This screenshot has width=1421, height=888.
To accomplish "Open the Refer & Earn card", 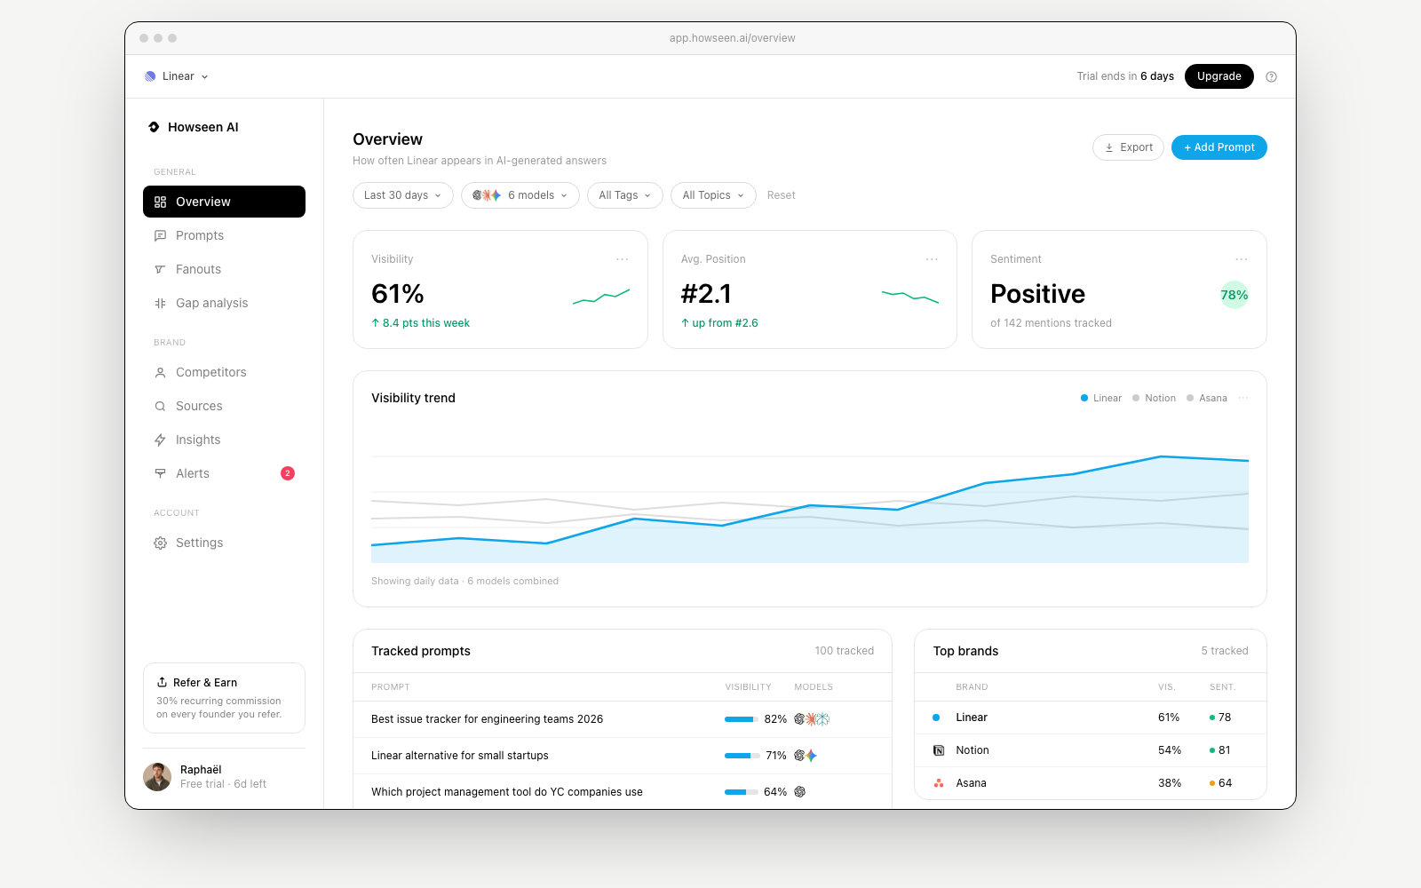I will pyautogui.click(x=224, y=698).
